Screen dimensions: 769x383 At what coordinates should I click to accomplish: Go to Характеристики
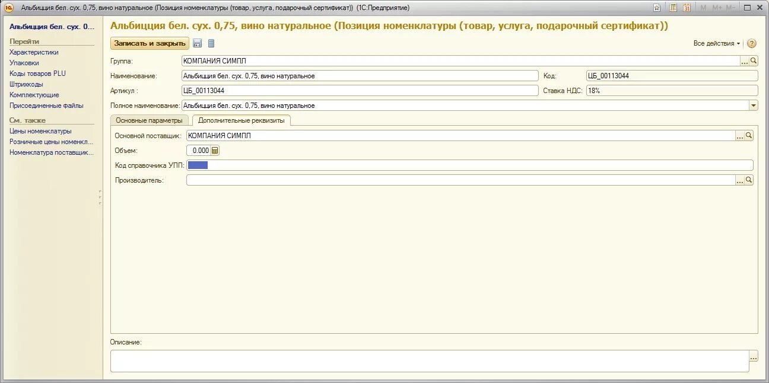(34, 52)
